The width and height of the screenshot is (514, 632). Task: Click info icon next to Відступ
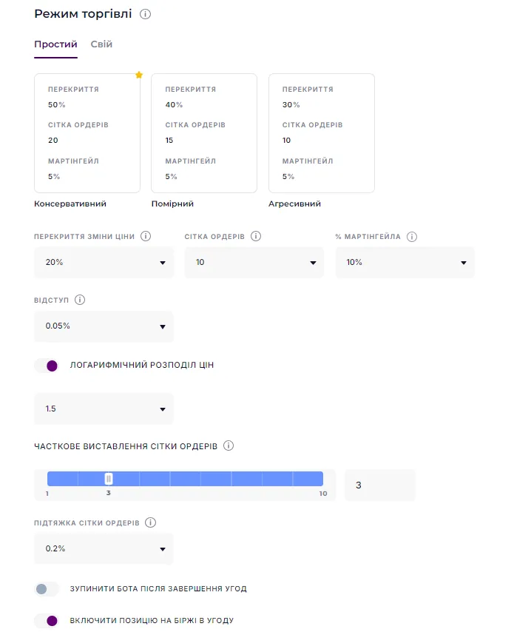[80, 300]
